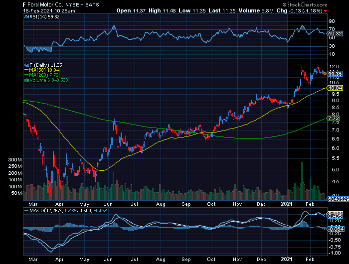The height and width of the screenshot is (264, 349).
Task: Click the Nov label under the price chart
Action: tap(237, 204)
